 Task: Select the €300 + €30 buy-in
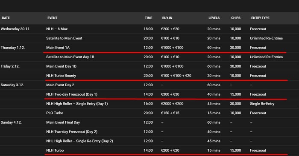pos(170,94)
